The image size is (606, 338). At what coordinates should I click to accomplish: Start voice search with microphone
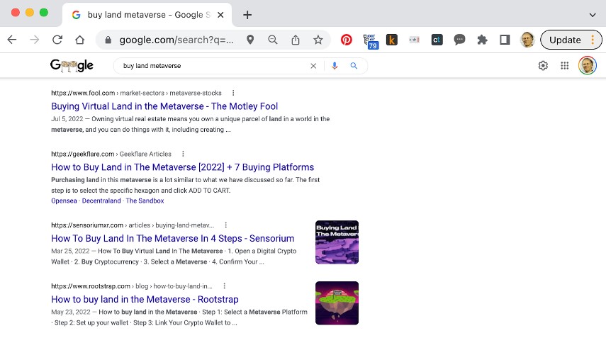click(335, 66)
